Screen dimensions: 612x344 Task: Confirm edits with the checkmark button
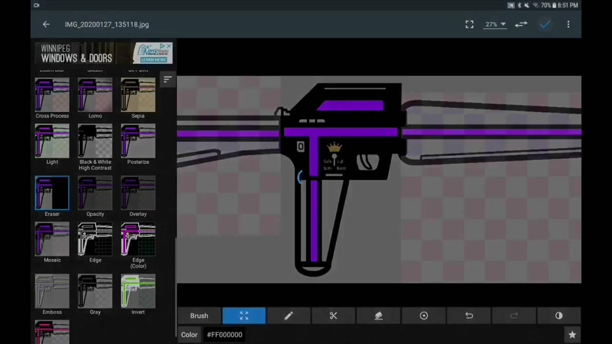click(545, 24)
